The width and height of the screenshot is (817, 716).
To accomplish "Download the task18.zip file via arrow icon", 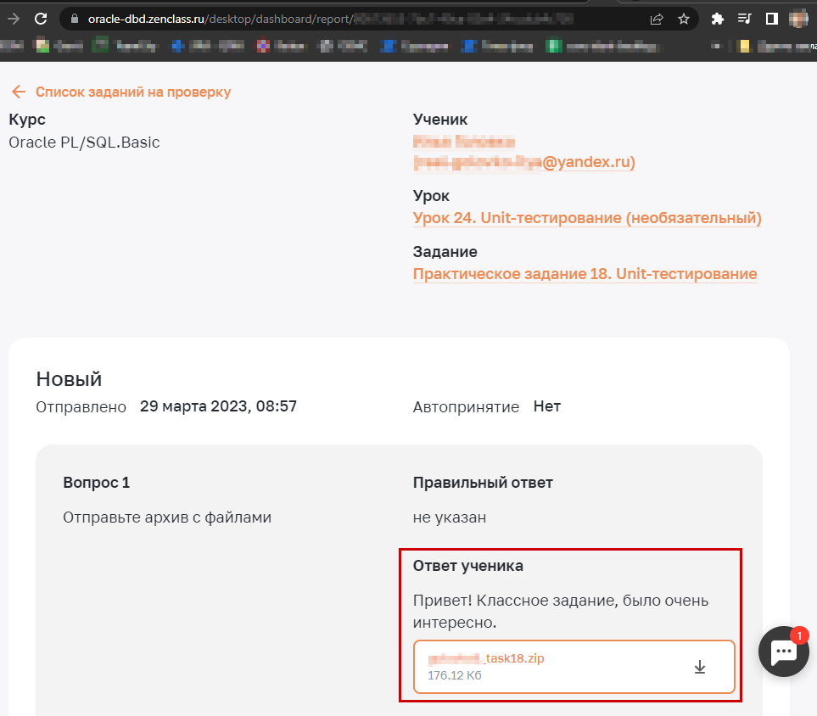I will [700, 667].
